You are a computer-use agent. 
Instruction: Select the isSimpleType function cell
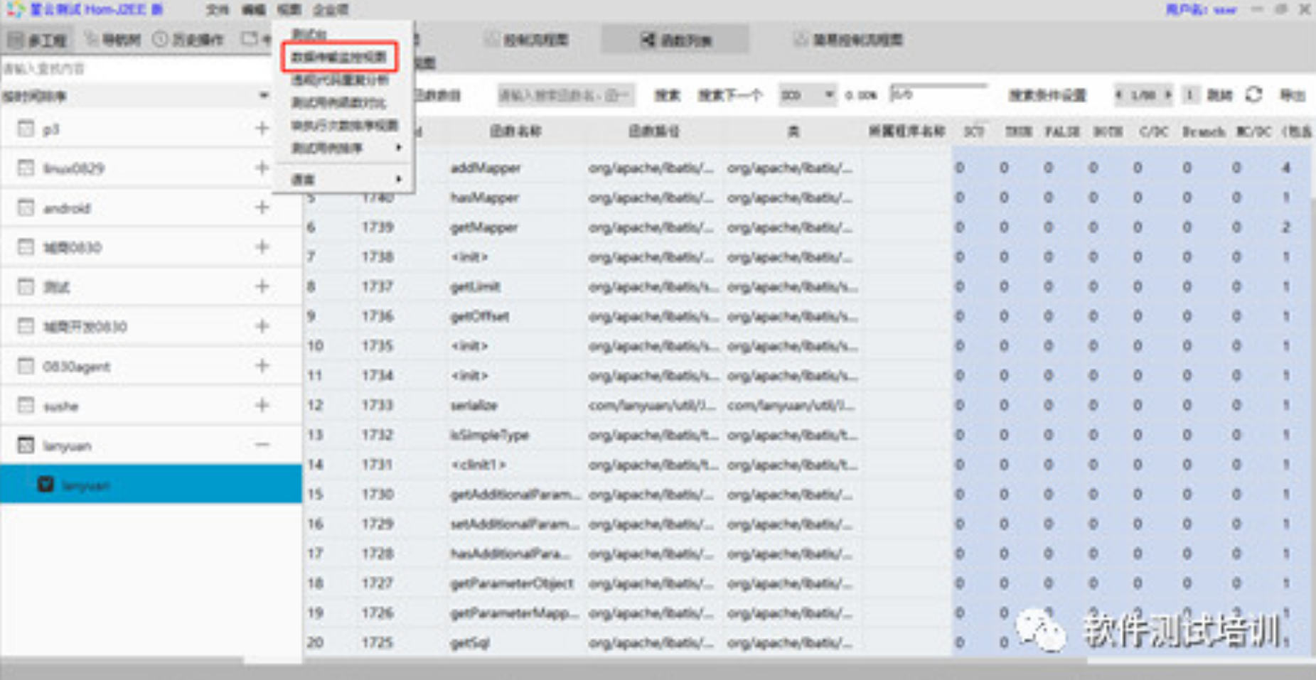[489, 435]
